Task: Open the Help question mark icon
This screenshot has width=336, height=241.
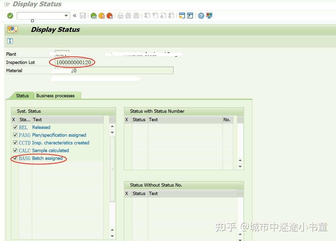Action: pos(200,16)
